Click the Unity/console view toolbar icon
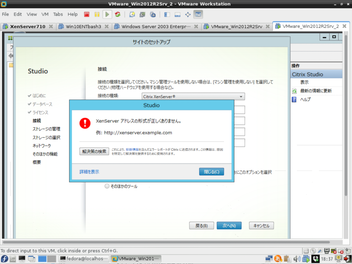Image resolution: width=352 pixels, height=264 pixels. click(x=198, y=14)
